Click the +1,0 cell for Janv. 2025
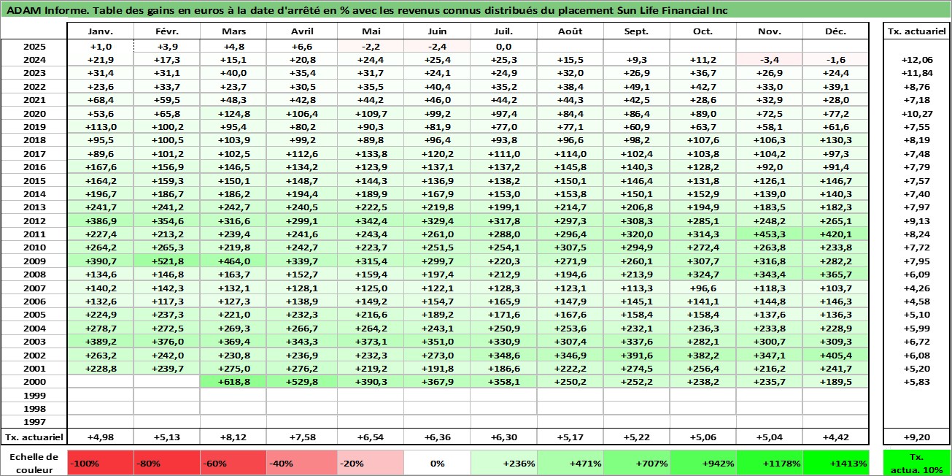Viewport: 952px width, 476px height. pyautogui.click(x=100, y=46)
